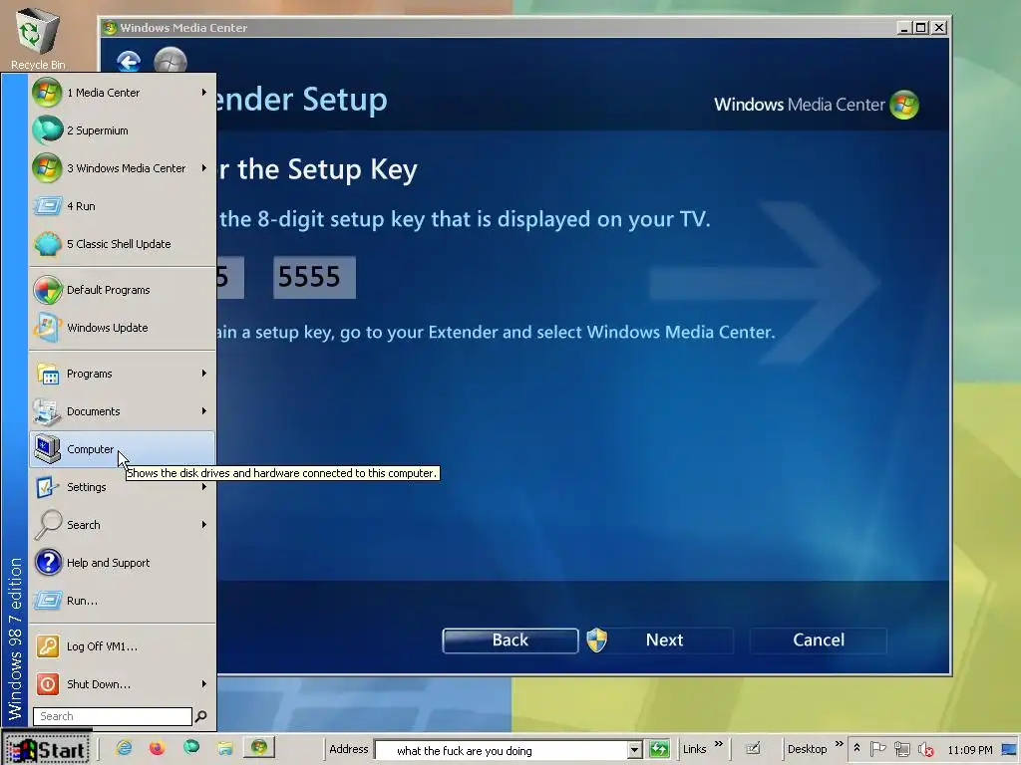Click the 11:09 PM clock

[969, 750]
